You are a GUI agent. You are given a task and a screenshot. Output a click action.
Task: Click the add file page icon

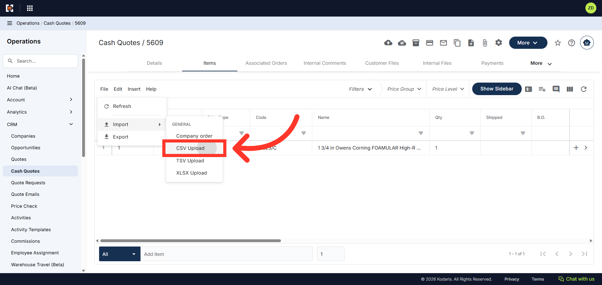[471, 43]
